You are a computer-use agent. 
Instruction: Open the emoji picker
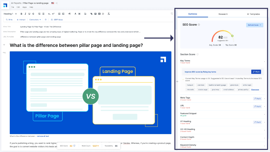coord(103,14)
